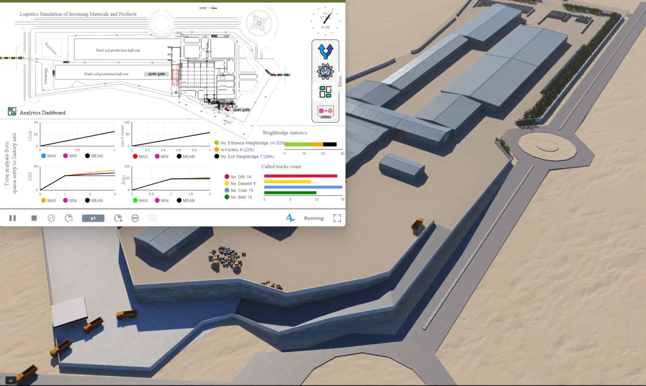Toggle the lower open gate button
This screenshot has width=646, height=386.
[241, 110]
